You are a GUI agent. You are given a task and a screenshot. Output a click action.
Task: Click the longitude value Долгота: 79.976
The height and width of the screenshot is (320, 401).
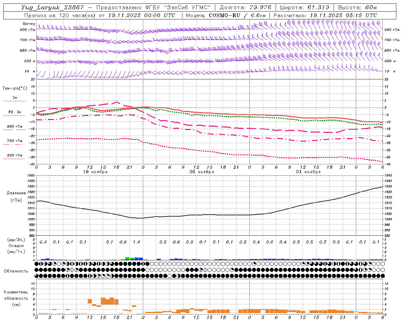coord(245,7)
